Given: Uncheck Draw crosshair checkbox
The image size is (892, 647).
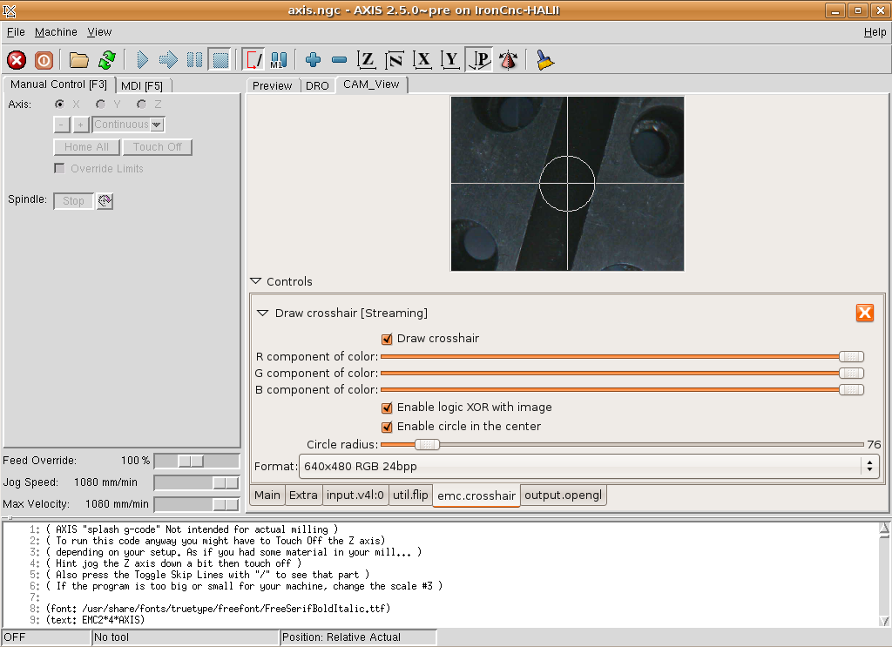Looking at the screenshot, I should coord(387,339).
